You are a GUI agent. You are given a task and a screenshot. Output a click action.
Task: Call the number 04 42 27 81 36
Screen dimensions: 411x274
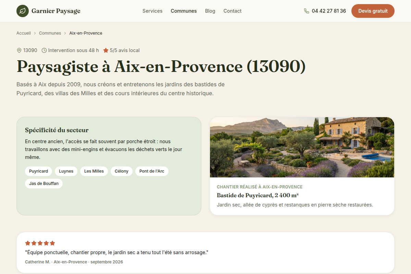coord(329,11)
